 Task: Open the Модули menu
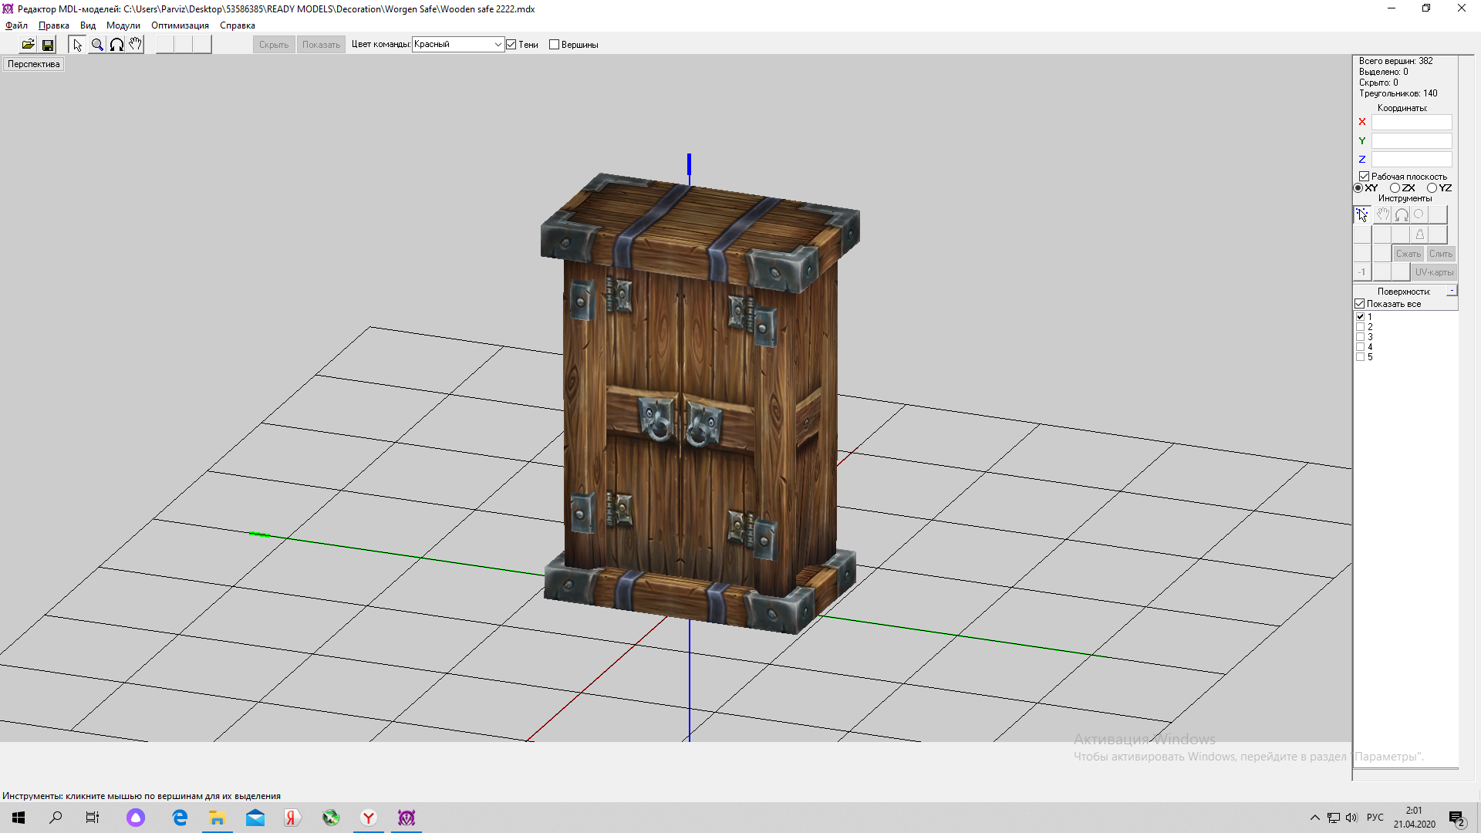click(123, 25)
